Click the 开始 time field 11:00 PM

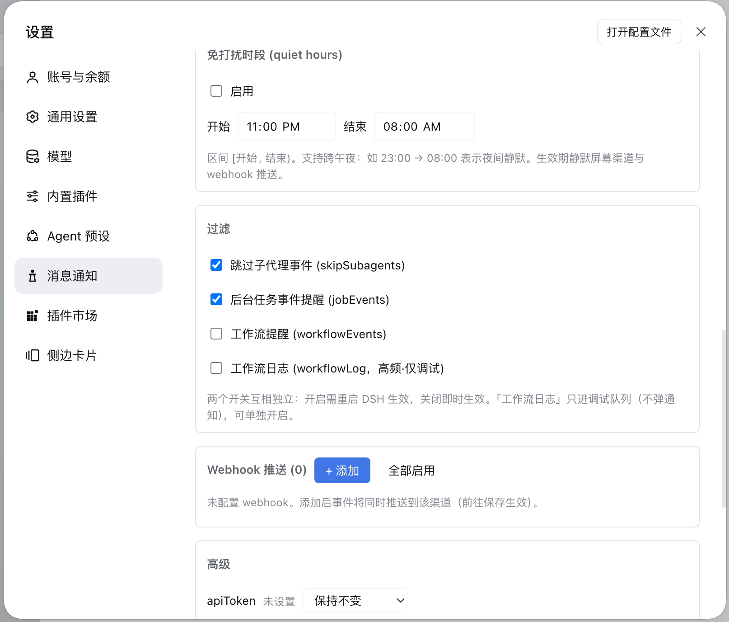[287, 127]
